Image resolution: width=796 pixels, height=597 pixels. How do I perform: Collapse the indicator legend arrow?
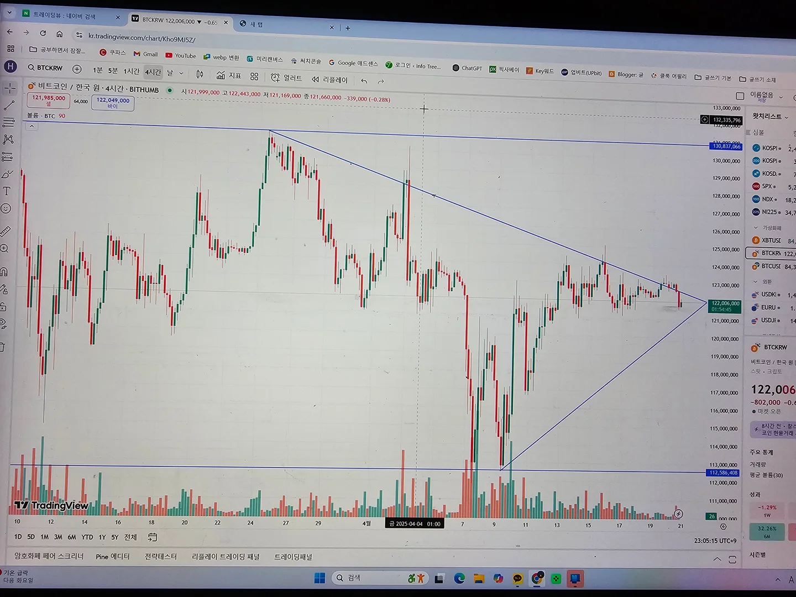point(32,126)
